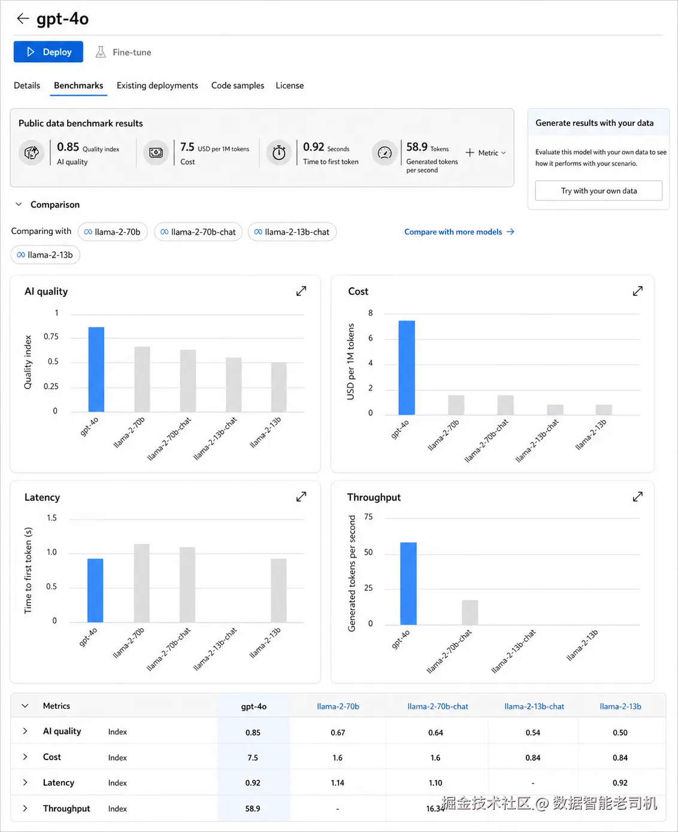Open the Code samples tab
The width and height of the screenshot is (678, 832).
pos(238,86)
